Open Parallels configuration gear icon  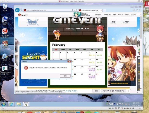click(x=140, y=108)
